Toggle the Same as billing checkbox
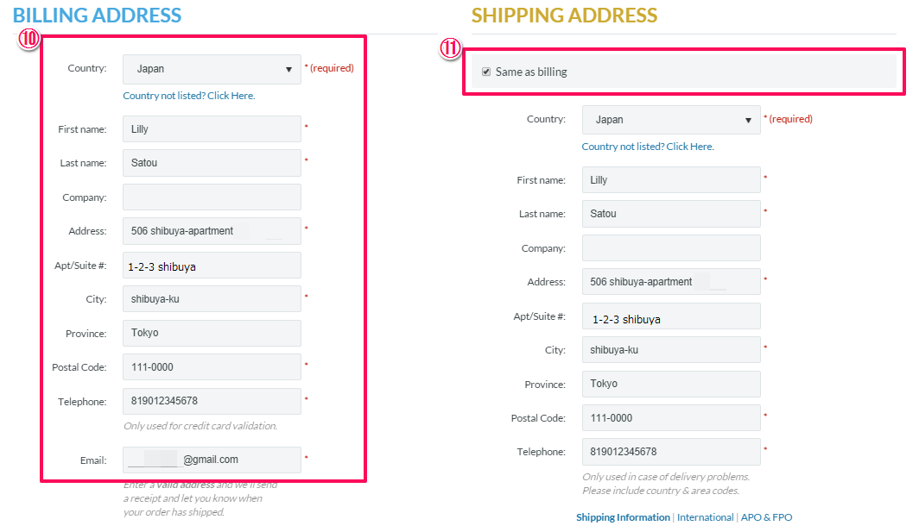The width and height of the screenshot is (919, 532). 486,72
